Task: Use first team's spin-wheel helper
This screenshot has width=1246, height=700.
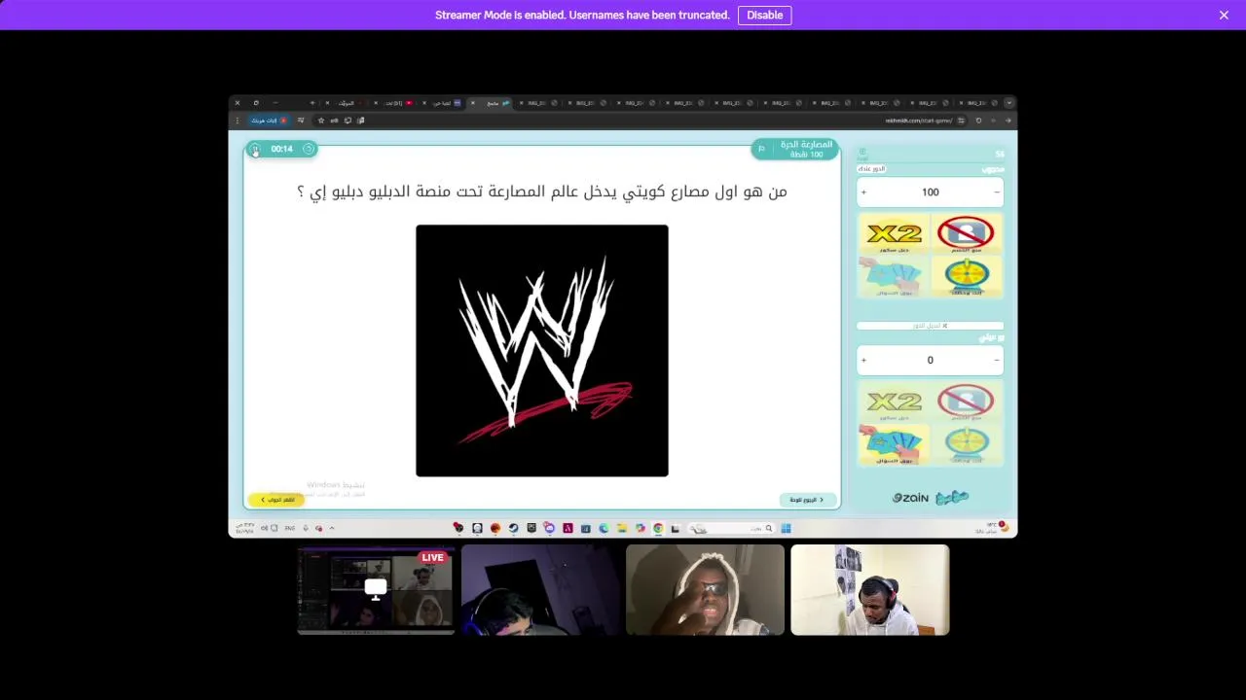Action: [x=965, y=276]
